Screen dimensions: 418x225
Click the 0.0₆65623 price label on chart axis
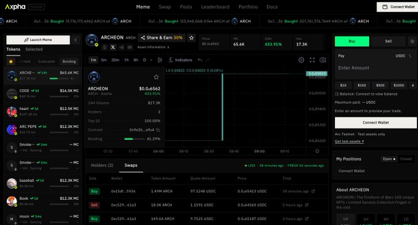coord(317,73)
